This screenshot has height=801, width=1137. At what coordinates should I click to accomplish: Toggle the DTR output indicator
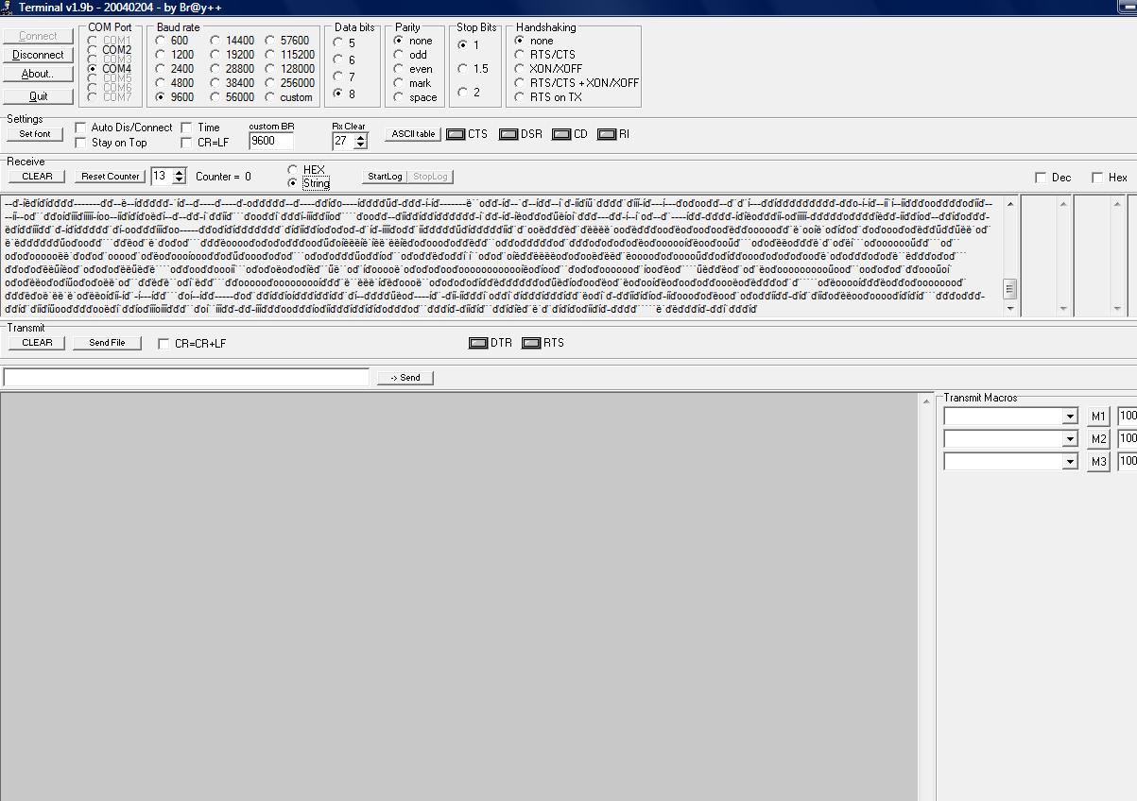478,343
